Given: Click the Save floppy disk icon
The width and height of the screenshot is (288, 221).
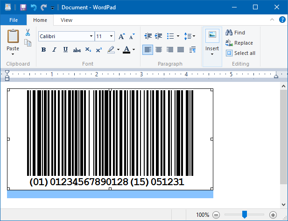Looking at the screenshot, I should click(23, 7).
